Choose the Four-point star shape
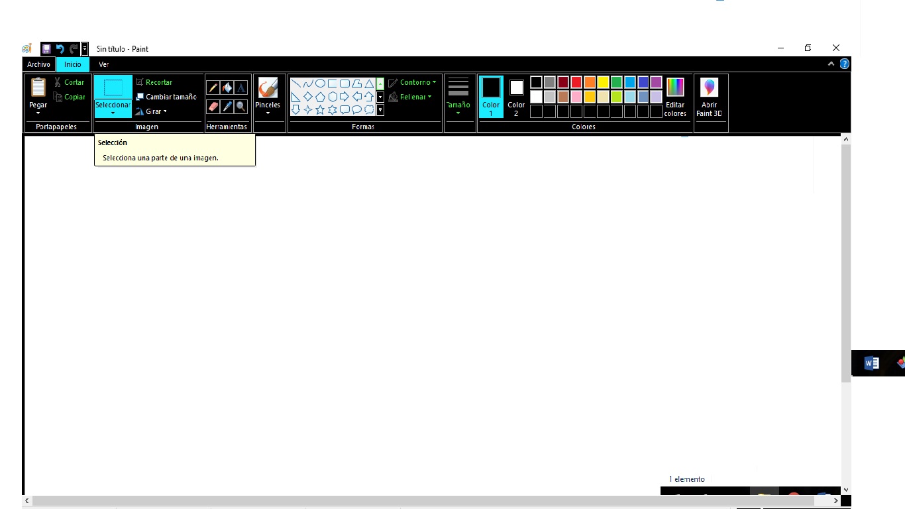The height and width of the screenshot is (509, 905). [308, 109]
